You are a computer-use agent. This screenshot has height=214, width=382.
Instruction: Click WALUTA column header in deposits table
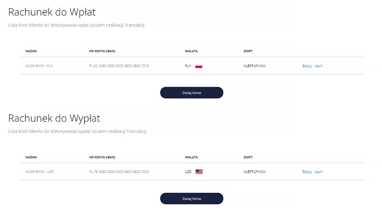point(191,51)
